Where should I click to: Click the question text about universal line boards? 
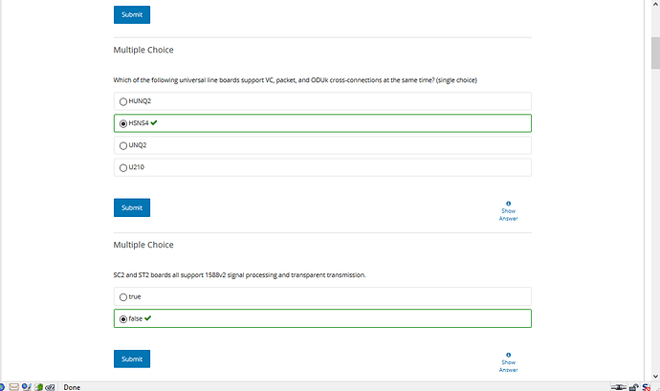click(295, 80)
